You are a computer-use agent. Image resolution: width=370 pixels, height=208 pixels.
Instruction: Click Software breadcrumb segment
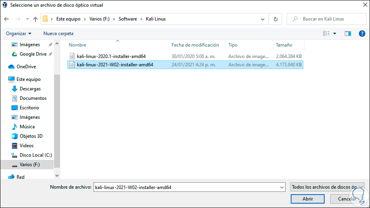128,19
